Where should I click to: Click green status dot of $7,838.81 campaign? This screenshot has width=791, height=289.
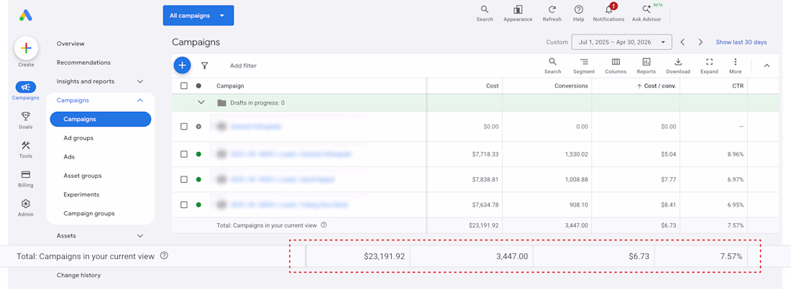point(198,179)
